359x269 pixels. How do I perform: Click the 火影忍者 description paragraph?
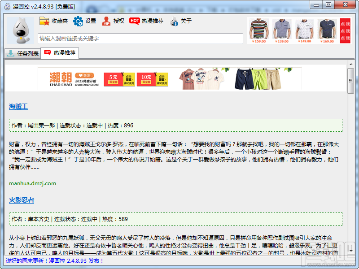(174, 245)
